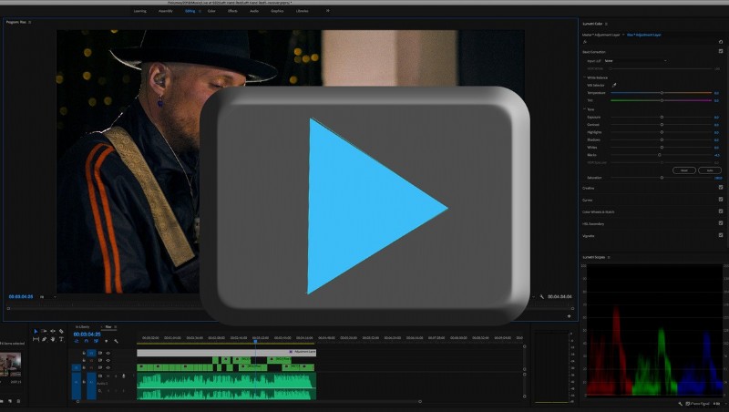Select the Razor tool

pos(61,331)
